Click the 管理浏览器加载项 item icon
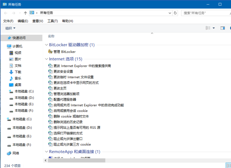The height and width of the screenshot is (168, 231). click(x=50, y=94)
